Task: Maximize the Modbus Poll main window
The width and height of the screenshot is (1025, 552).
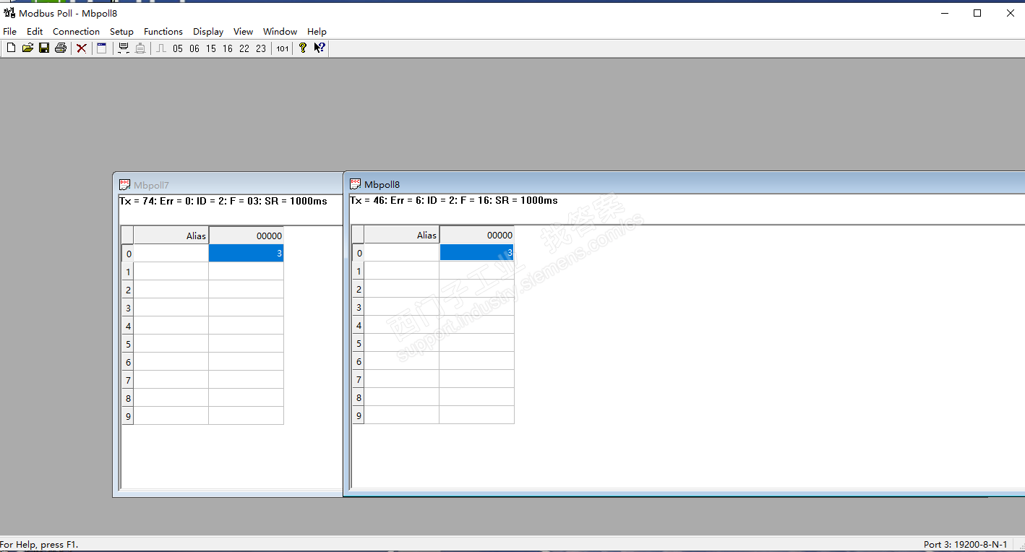Action: coord(977,13)
